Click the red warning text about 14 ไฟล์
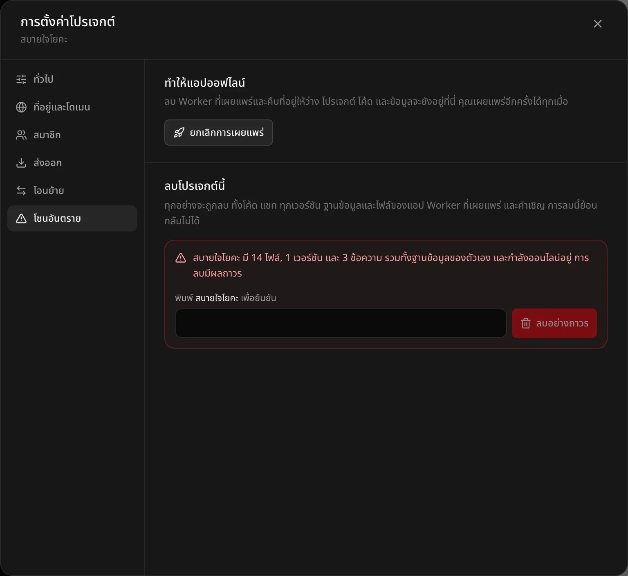 (391, 265)
